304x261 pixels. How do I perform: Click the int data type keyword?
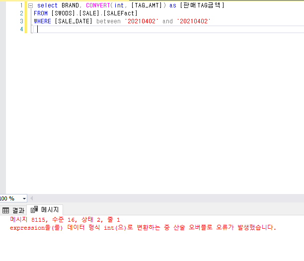119,5
